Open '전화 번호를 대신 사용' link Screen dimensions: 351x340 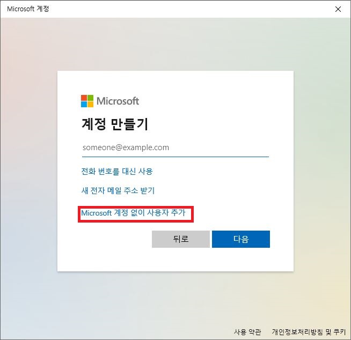coord(117,172)
